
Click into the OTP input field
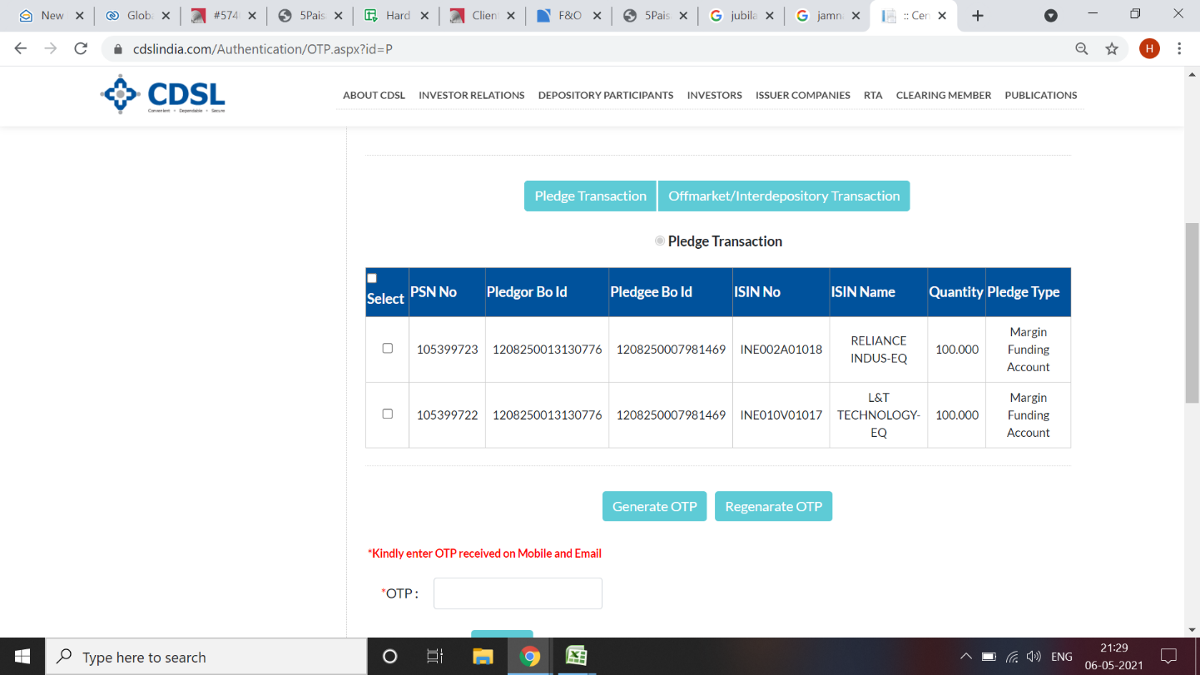pos(518,593)
